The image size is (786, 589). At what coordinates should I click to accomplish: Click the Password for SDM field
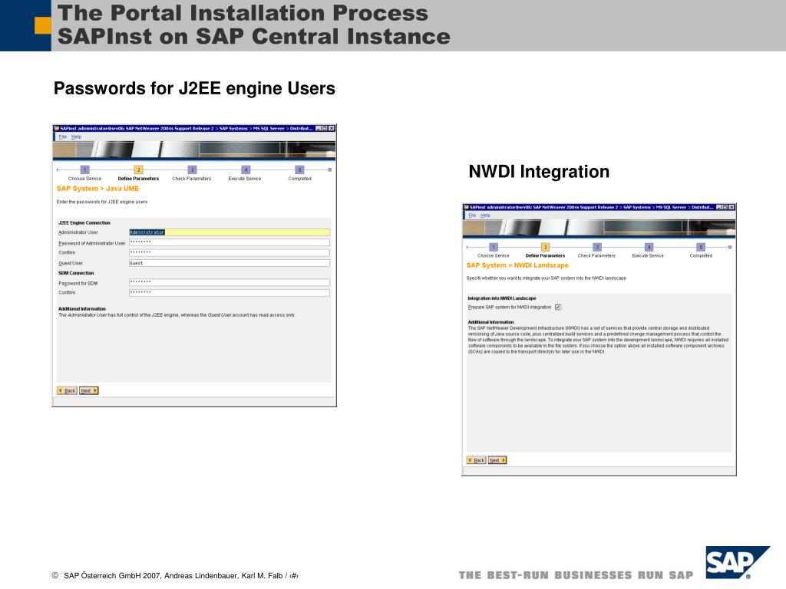click(x=230, y=282)
